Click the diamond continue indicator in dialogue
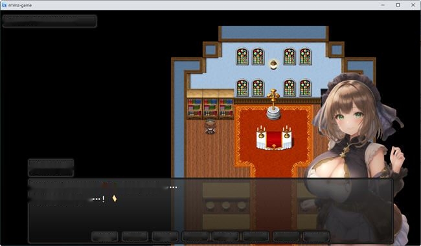 [115, 198]
